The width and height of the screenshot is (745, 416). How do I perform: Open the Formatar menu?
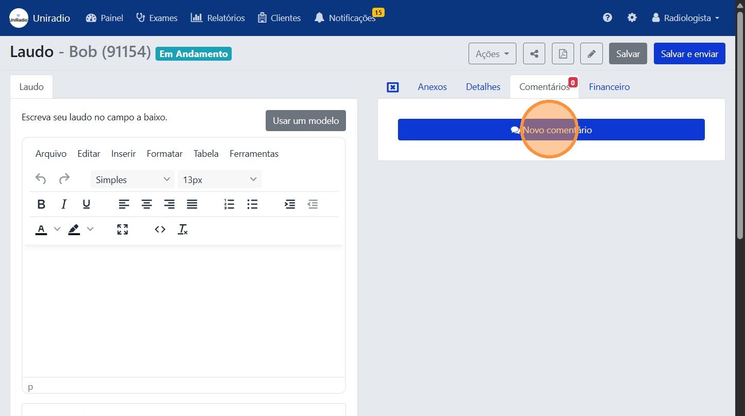point(164,154)
